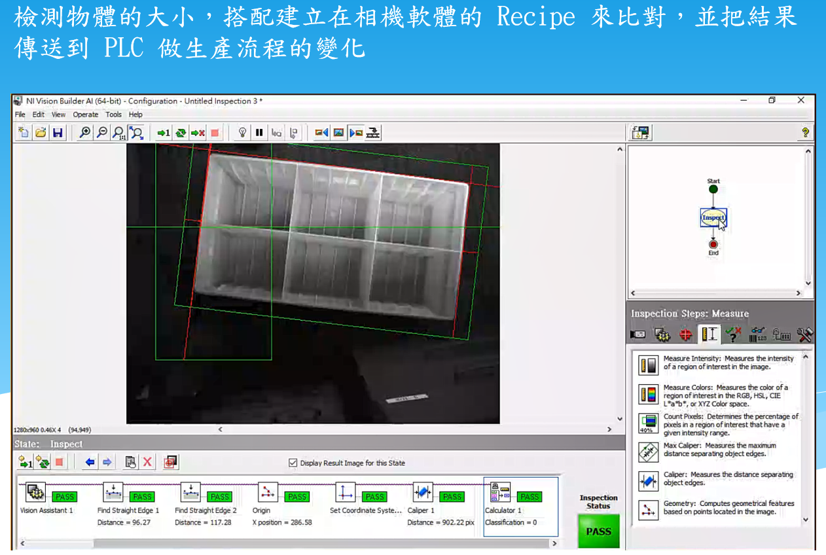Switch to the Measure Features ruler tab
Image resolution: width=826 pixels, height=555 pixels.
click(x=709, y=334)
